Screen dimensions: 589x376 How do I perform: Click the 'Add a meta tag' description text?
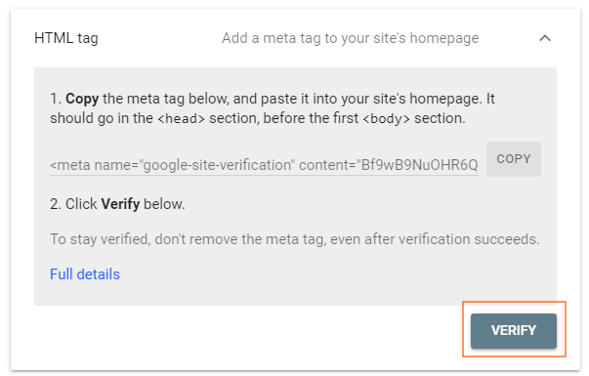tap(350, 38)
